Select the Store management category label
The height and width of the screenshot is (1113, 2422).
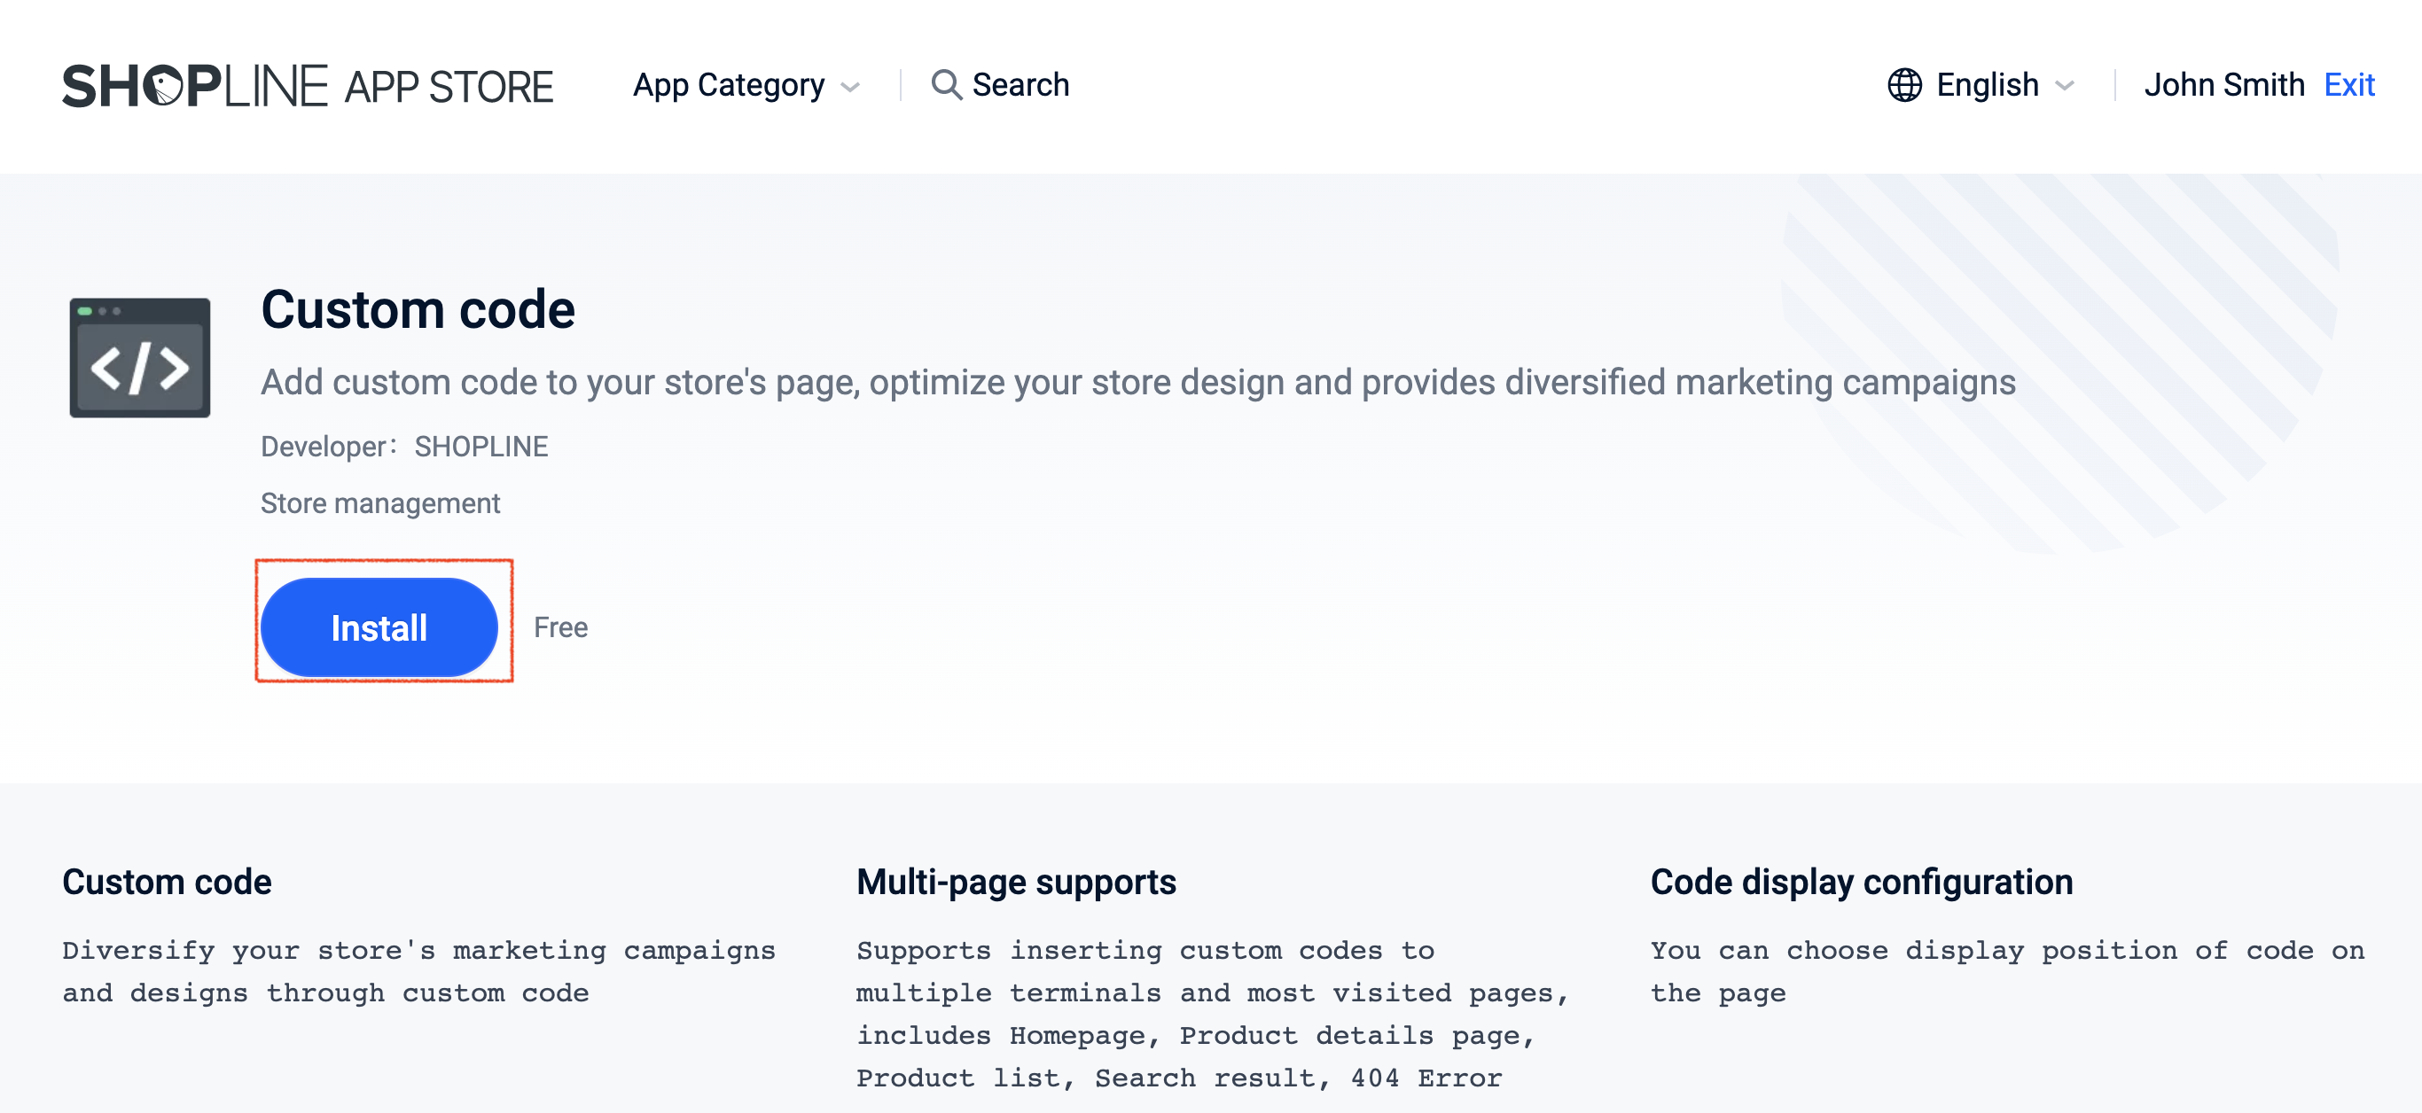coord(379,503)
